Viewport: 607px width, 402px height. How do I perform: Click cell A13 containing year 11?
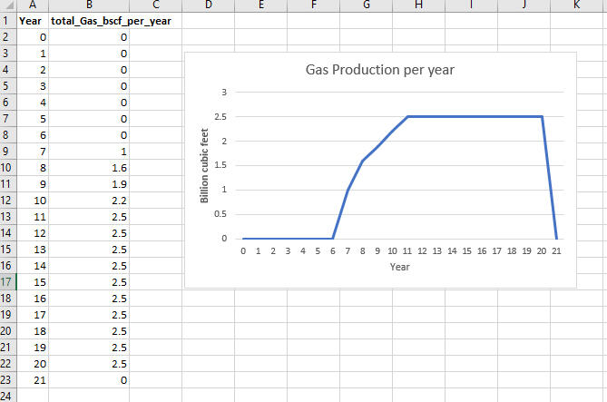(x=33, y=217)
